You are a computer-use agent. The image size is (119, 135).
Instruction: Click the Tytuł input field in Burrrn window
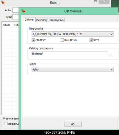click(16, 17)
